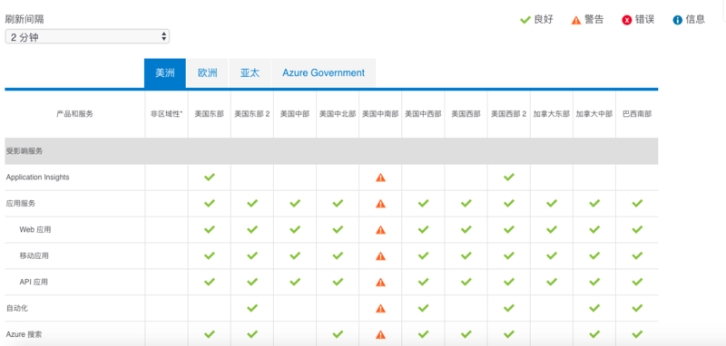Click the red 错误 legend icon
The image size is (726, 346).
pyautogui.click(x=627, y=20)
